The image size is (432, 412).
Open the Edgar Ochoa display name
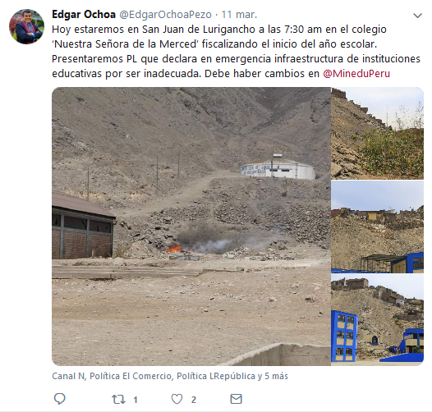tap(84, 14)
